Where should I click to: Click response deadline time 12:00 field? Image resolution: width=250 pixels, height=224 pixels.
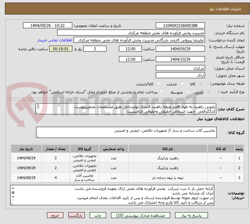[130, 49]
